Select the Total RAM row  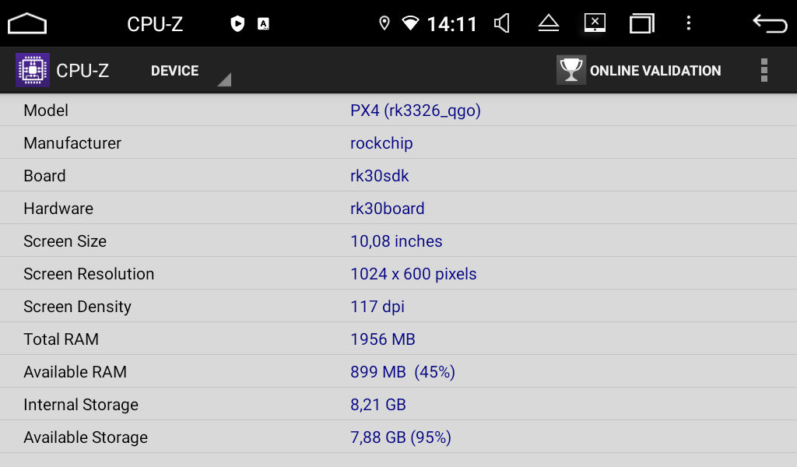[398, 339]
